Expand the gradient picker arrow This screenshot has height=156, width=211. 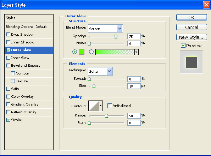click(137, 52)
